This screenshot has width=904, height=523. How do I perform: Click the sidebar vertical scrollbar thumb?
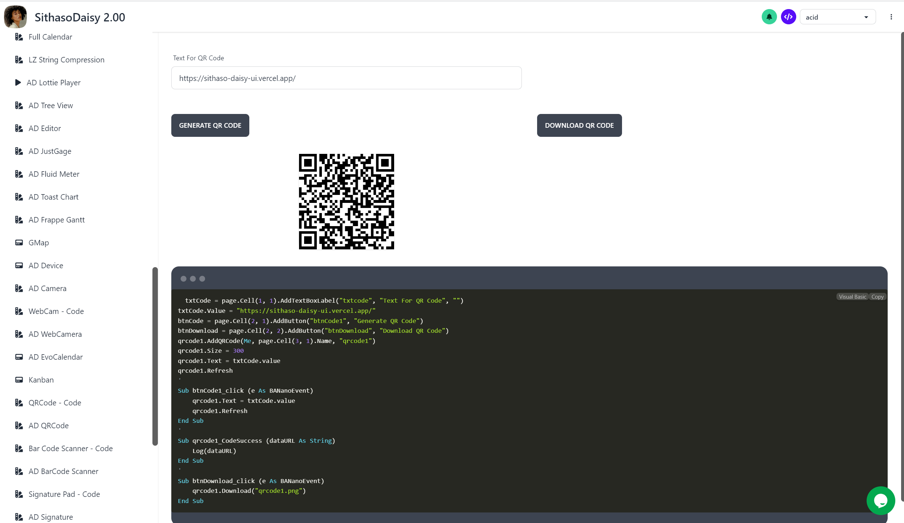(155, 356)
